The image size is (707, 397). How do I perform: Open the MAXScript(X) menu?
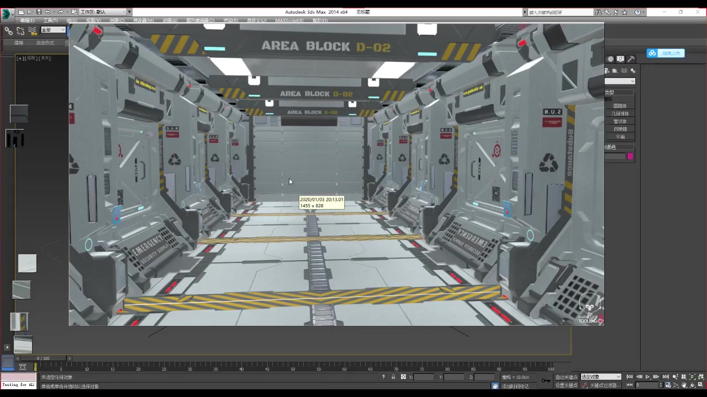pyautogui.click(x=289, y=20)
